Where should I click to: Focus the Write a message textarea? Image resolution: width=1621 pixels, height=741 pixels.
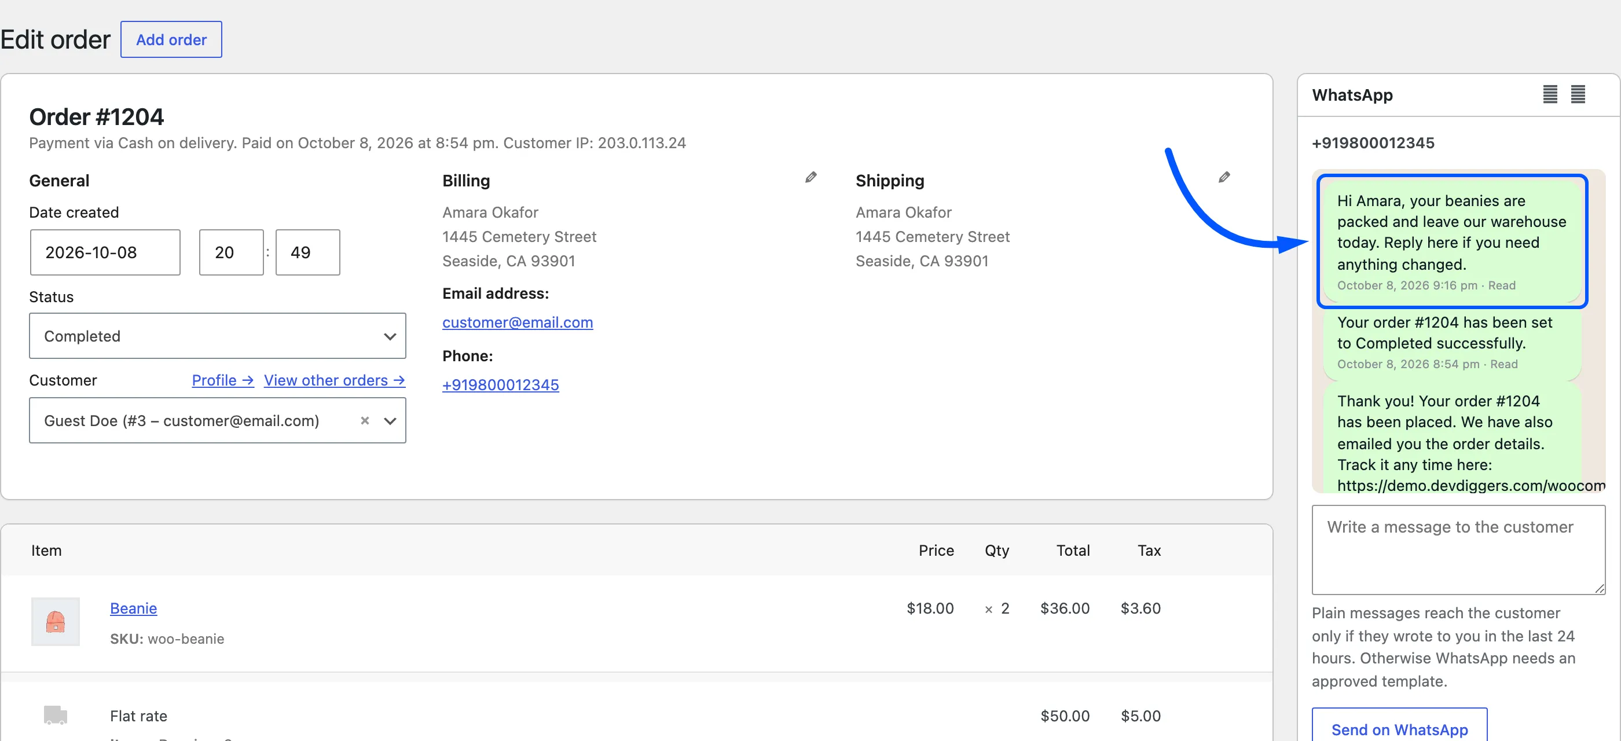(1458, 550)
